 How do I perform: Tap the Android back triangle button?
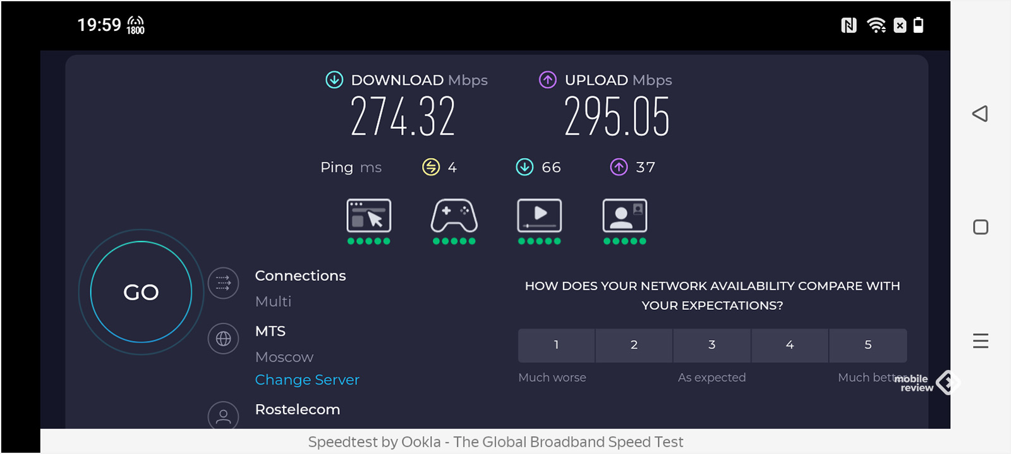(x=980, y=114)
